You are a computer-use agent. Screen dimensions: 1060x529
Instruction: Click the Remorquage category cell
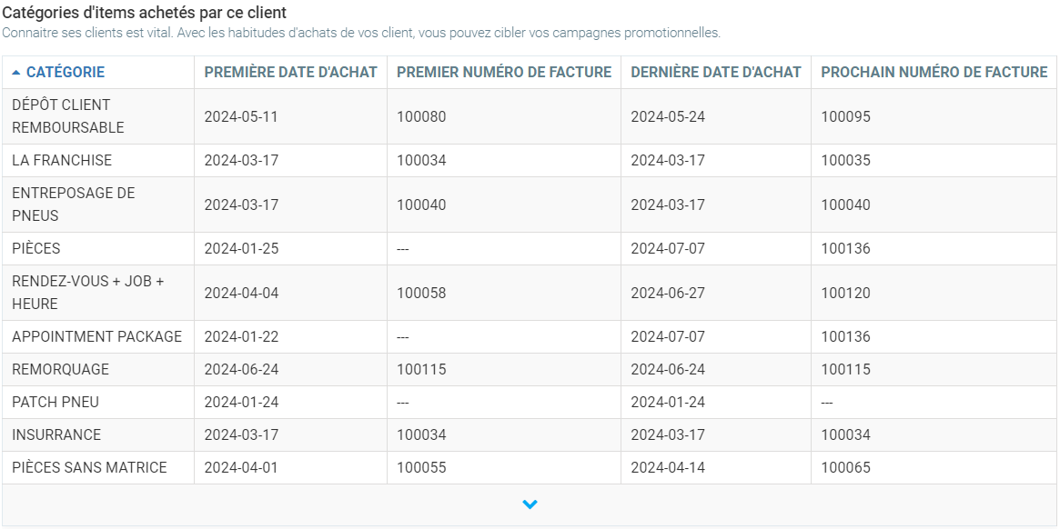pos(60,370)
